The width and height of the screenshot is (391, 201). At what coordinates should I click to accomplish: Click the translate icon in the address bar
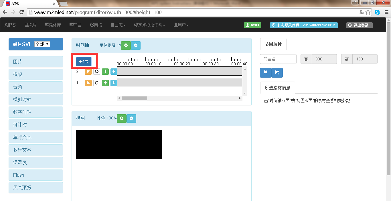point(362,12)
